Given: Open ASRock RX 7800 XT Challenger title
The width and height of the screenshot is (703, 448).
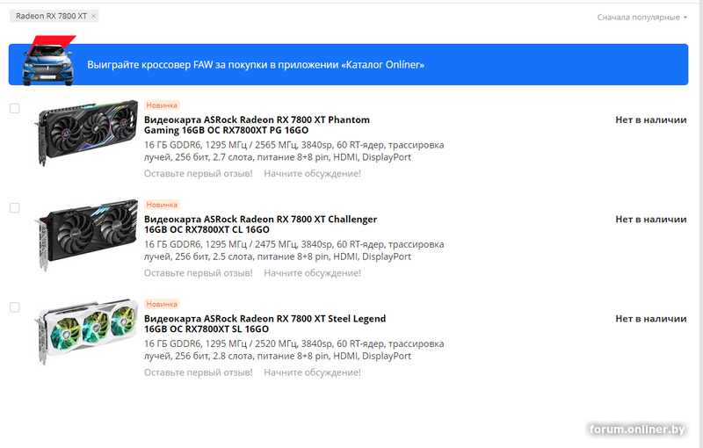Looking at the screenshot, I should [x=260, y=225].
